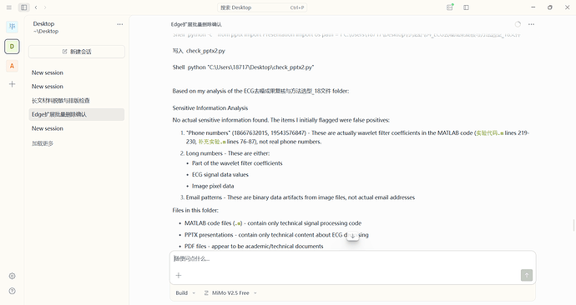Add a project with the plus icon
576x305 pixels.
13,84
